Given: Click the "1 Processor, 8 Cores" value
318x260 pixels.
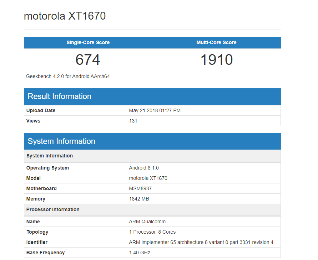Looking at the screenshot, I should click(152, 232).
